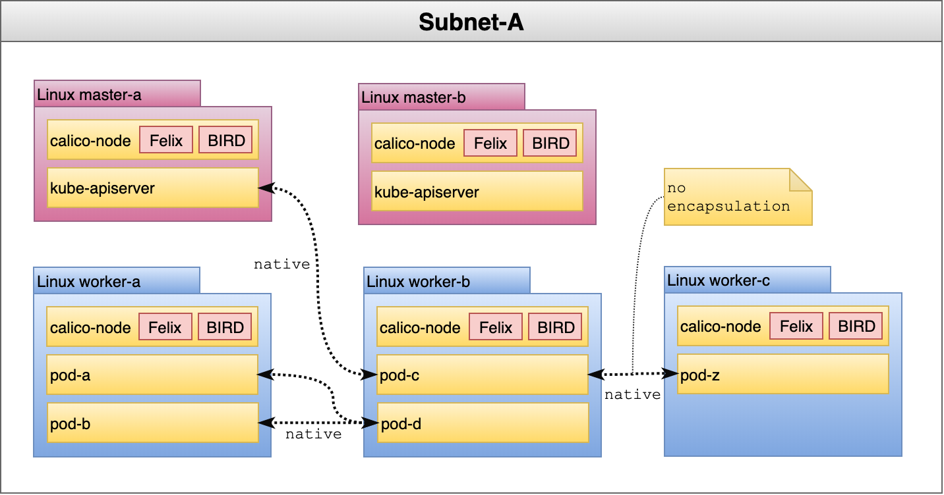The height and width of the screenshot is (495, 944).
Task: Select the pod-z box
Action: coord(782,375)
